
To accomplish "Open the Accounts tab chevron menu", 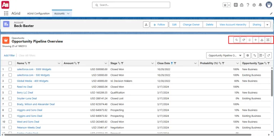I will [68, 14].
